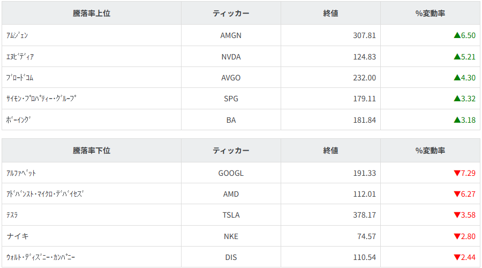Click the AVGO closing price 232.00
The height and width of the screenshot is (268, 482).
[x=365, y=78]
